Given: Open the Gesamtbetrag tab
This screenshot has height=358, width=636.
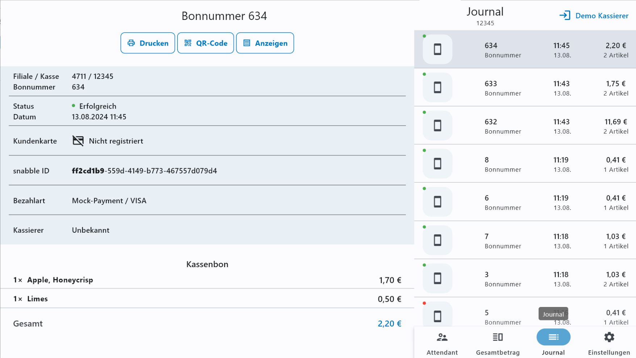Looking at the screenshot, I should pyautogui.click(x=498, y=343).
